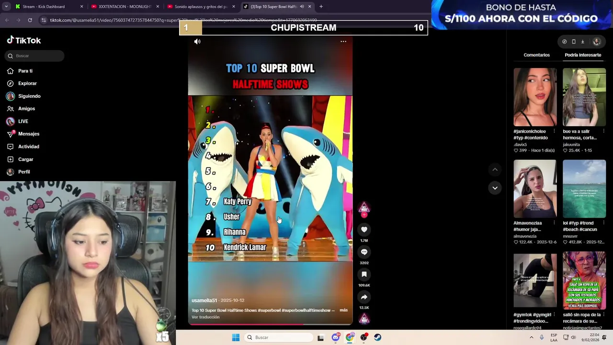The width and height of the screenshot is (613, 345).
Task: Mute the TikTok tab via its speaker icon
Action: click(x=302, y=7)
